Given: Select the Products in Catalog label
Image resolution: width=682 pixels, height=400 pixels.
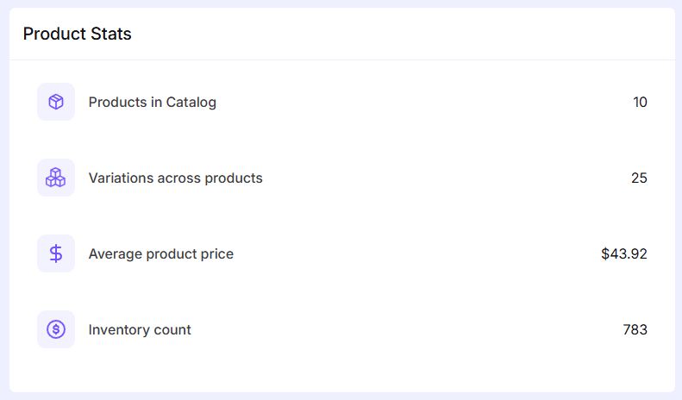Looking at the screenshot, I should coord(153,103).
